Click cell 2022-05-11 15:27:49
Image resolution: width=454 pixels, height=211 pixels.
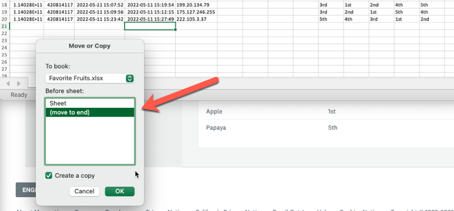(x=150, y=19)
